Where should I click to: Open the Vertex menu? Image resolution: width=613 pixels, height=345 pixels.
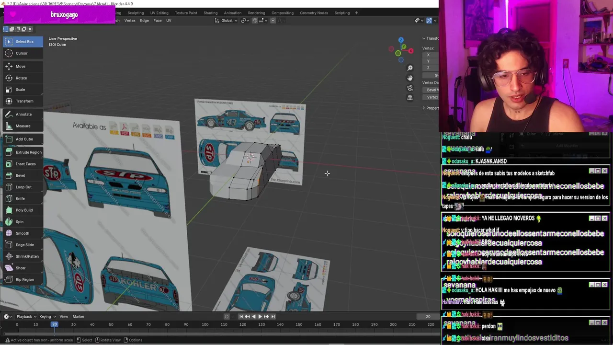(x=130, y=21)
